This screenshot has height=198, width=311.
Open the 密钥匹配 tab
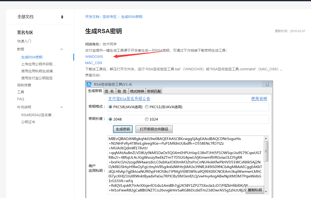154,91
